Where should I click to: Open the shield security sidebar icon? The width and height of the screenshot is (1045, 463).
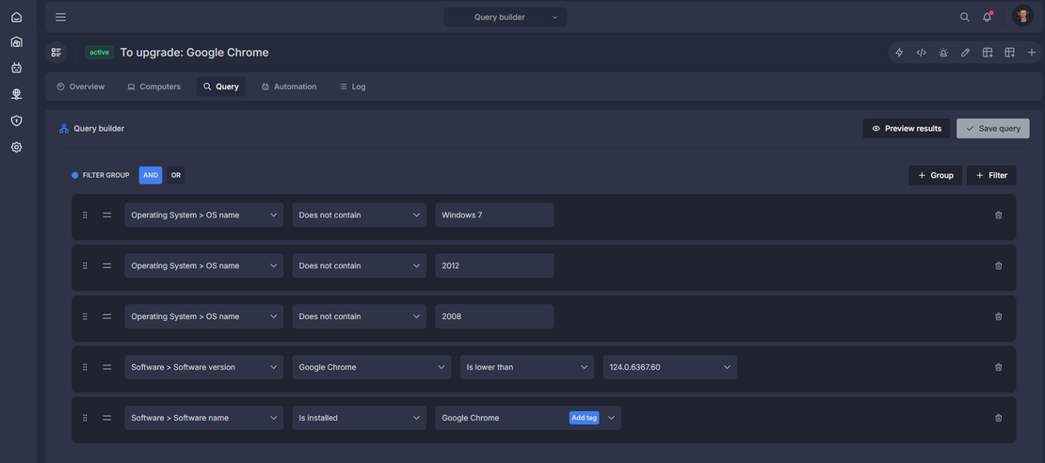pyautogui.click(x=17, y=120)
